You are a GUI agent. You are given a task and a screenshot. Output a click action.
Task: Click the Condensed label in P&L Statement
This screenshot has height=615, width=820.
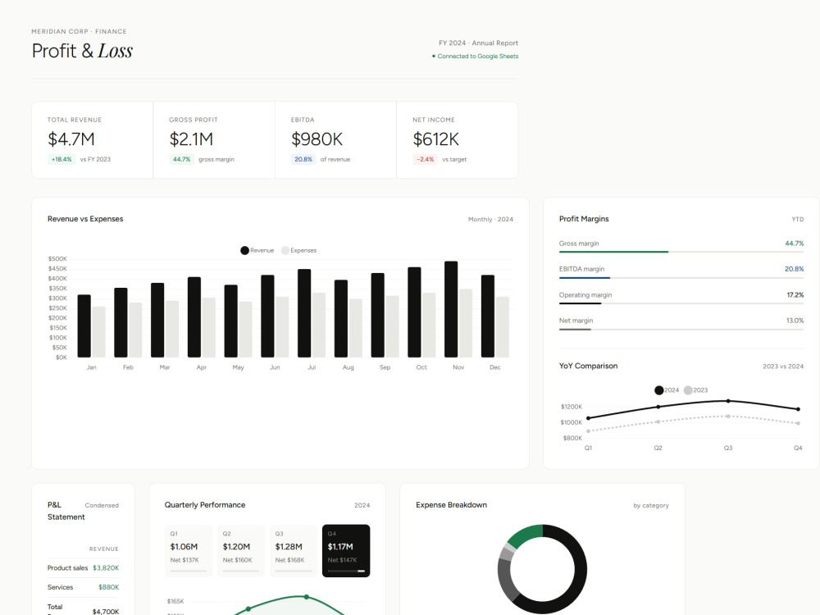click(x=102, y=505)
